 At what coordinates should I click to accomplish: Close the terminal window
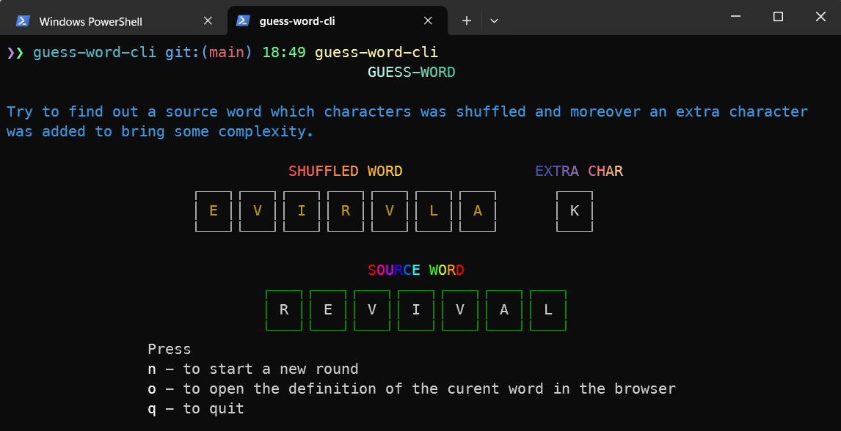coord(820,17)
